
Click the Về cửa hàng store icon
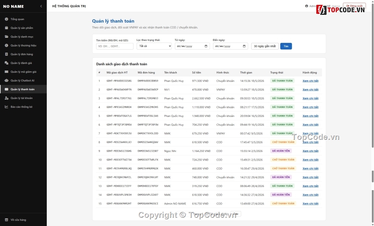click(6, 220)
